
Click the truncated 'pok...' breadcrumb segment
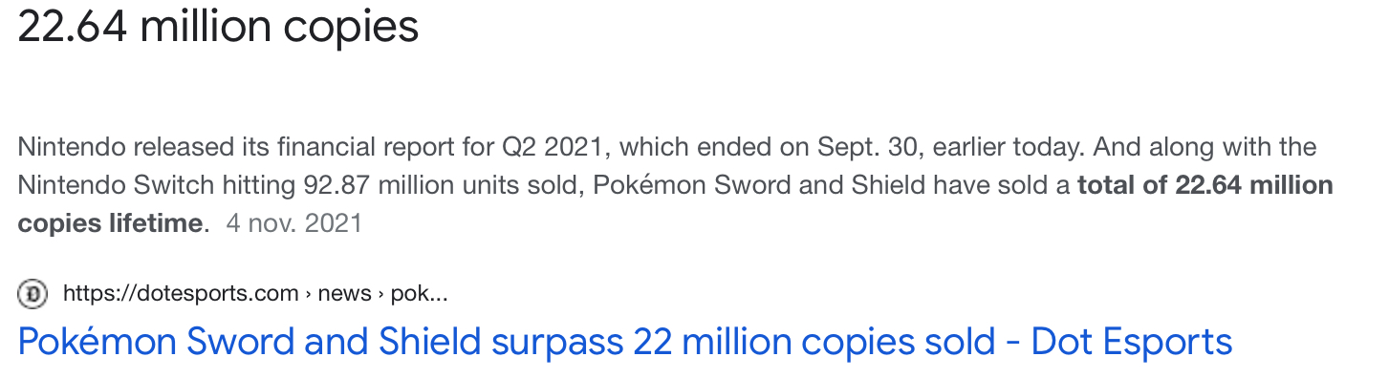pyautogui.click(x=419, y=294)
